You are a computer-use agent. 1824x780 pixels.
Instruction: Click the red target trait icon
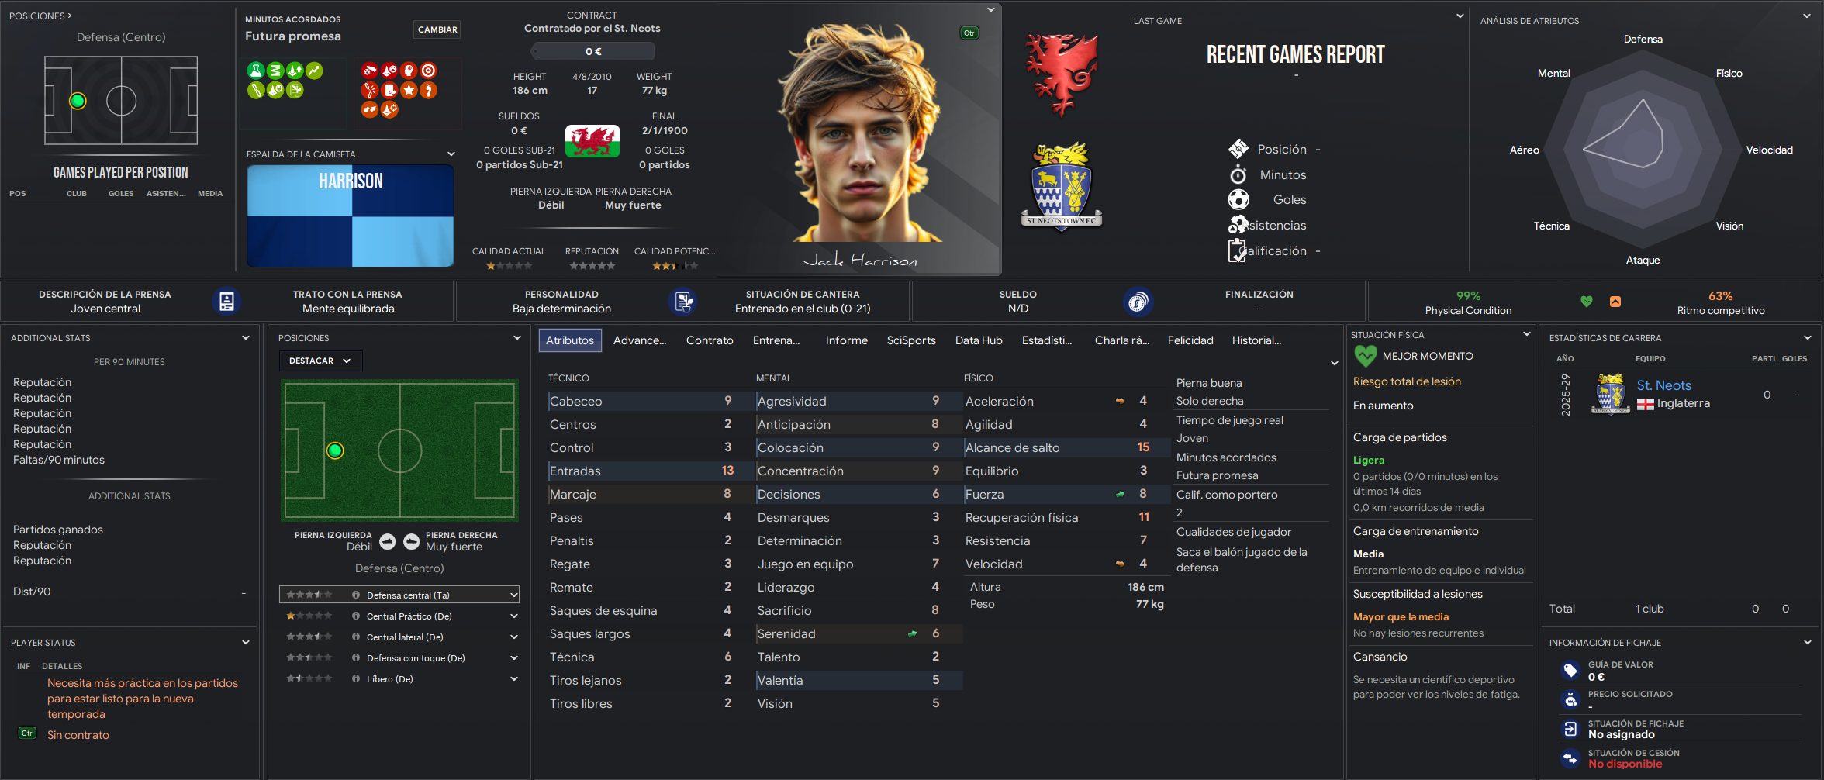(x=428, y=71)
